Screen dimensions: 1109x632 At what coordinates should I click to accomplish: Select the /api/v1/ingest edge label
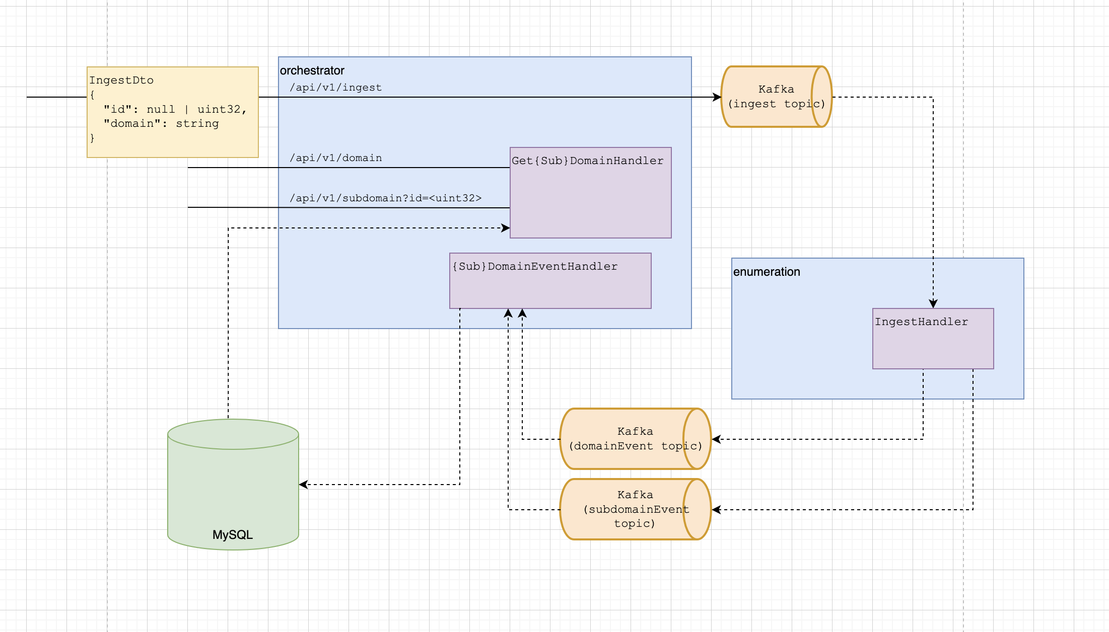(x=335, y=88)
